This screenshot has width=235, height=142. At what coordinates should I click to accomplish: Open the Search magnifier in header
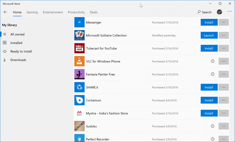[x=199, y=12]
